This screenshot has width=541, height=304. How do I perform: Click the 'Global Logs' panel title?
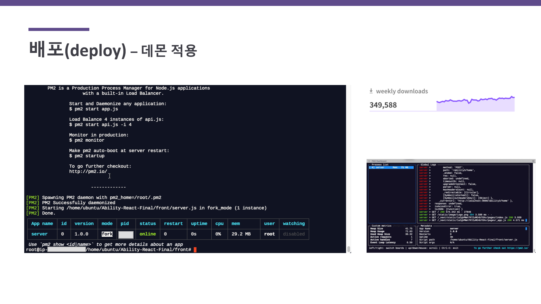tap(428, 165)
